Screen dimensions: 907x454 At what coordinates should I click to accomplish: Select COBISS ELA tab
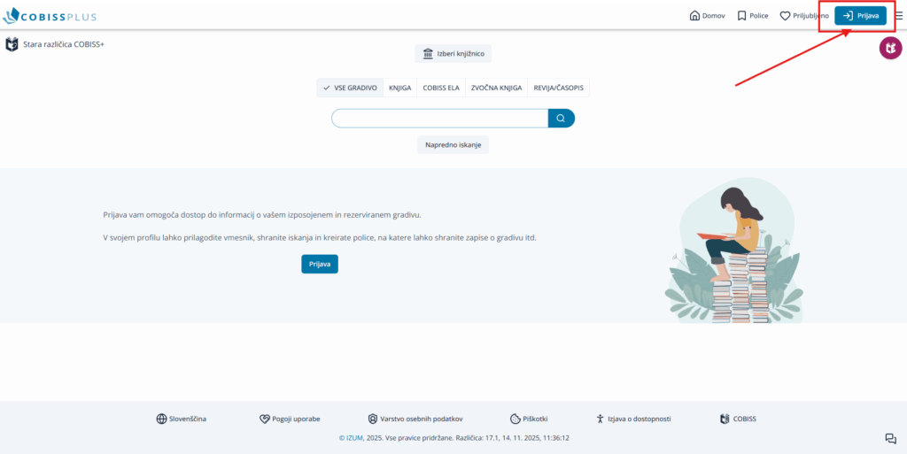(441, 88)
